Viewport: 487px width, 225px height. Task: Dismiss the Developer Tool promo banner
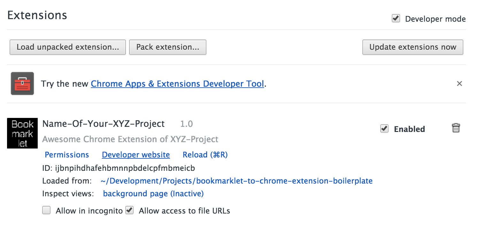(459, 83)
